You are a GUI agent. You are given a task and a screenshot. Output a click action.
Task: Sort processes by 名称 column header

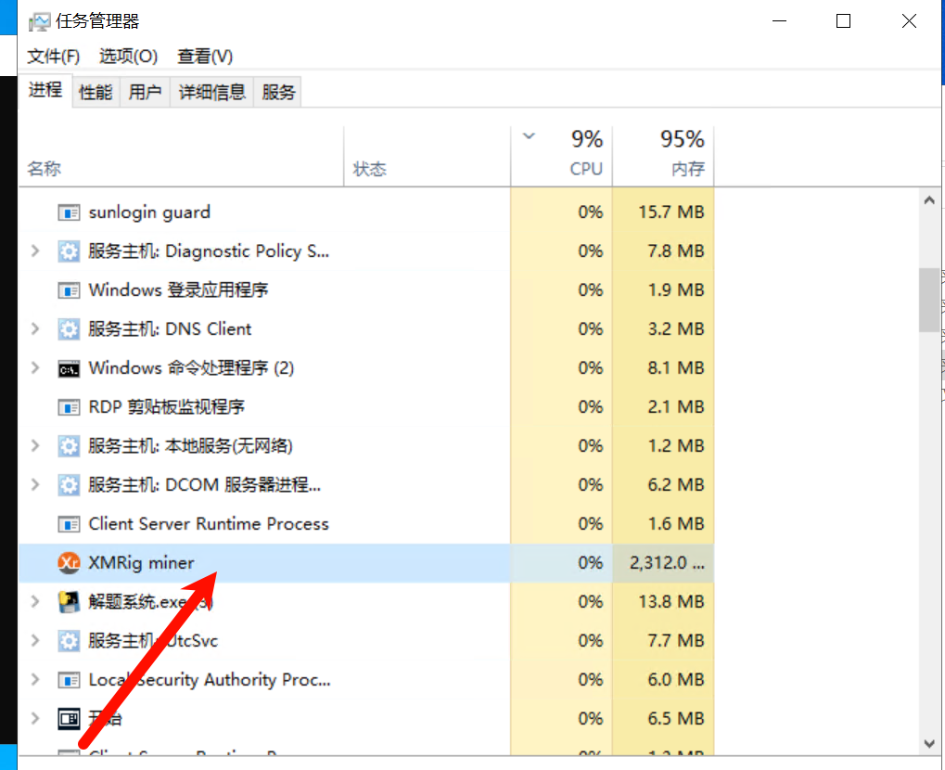[45, 169]
